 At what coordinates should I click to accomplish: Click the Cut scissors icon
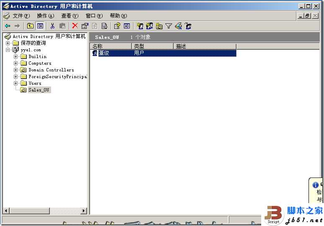click(x=52, y=26)
